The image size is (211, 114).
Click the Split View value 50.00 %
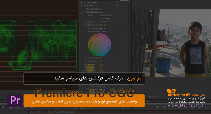[x=102, y=25]
